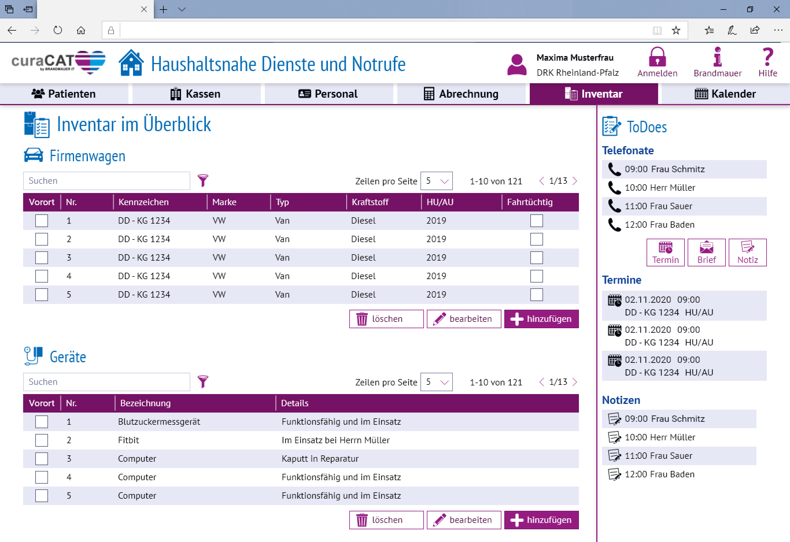790x542 pixels.
Task: Click the Firmenwagen filter funnel icon
Action: click(203, 181)
